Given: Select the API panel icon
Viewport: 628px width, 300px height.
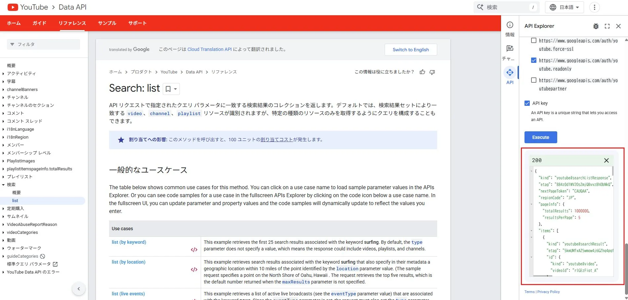Looking at the screenshot, I should click(510, 72).
